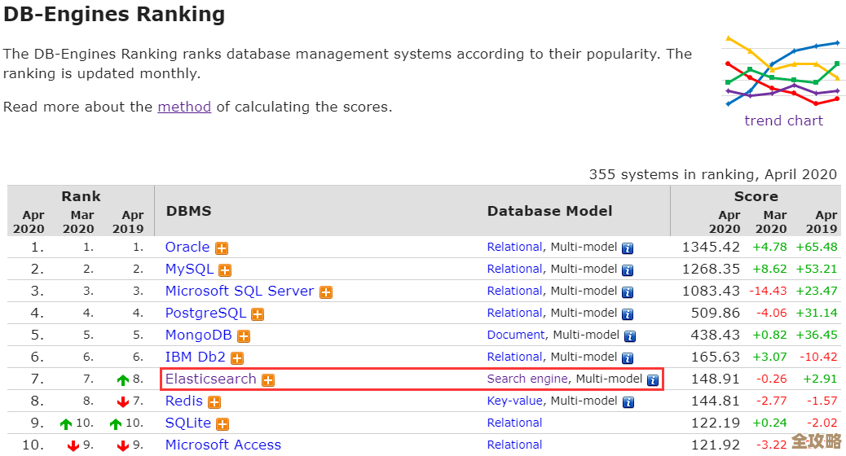Click the info icon in MongoDB row

tap(630, 336)
